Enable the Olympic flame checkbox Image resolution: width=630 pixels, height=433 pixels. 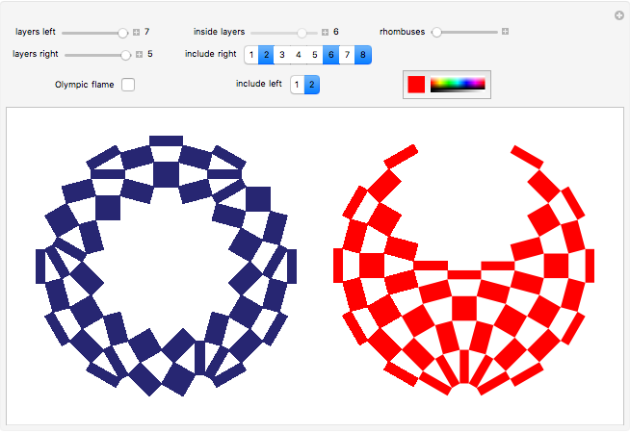(128, 85)
